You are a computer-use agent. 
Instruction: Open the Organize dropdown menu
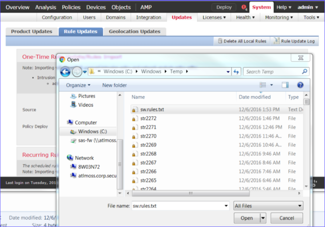pyautogui.click(x=78, y=85)
